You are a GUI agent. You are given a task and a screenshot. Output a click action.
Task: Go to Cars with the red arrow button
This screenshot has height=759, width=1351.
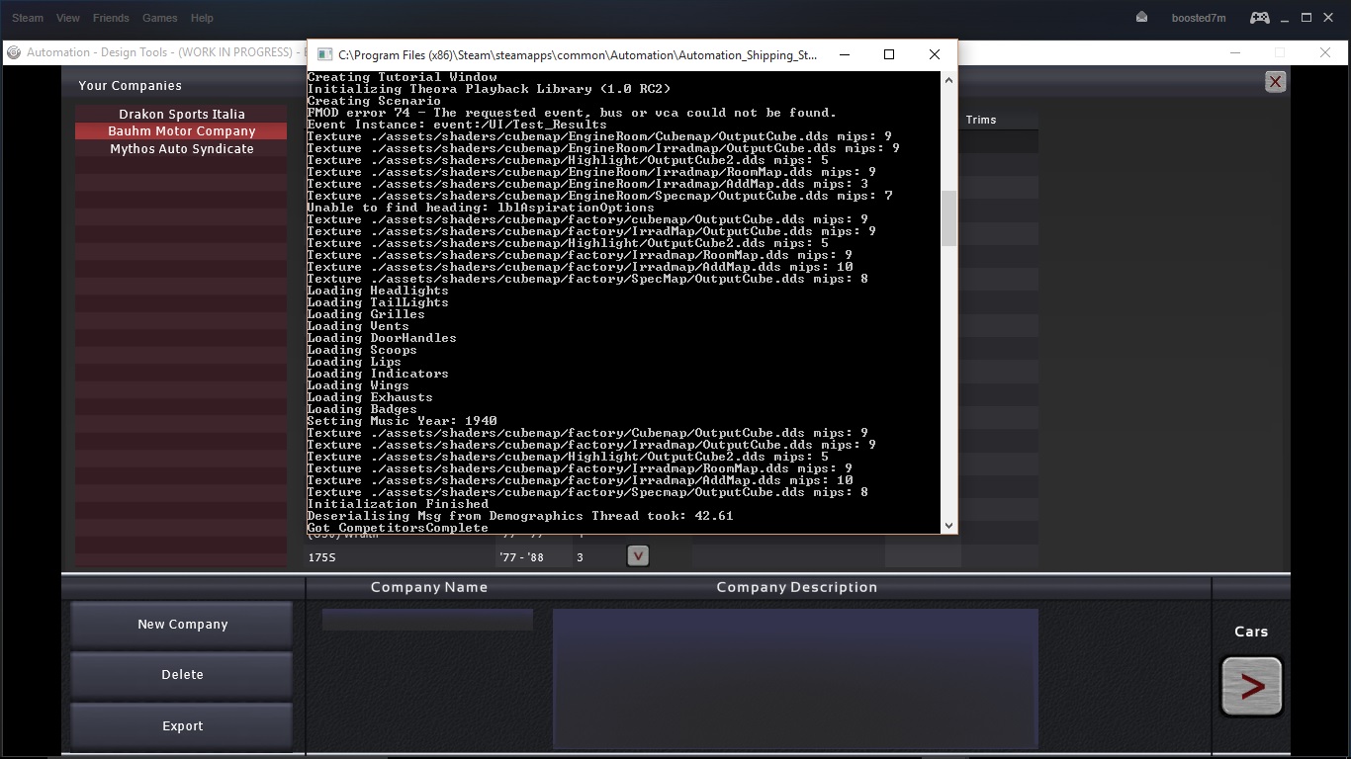(x=1252, y=686)
